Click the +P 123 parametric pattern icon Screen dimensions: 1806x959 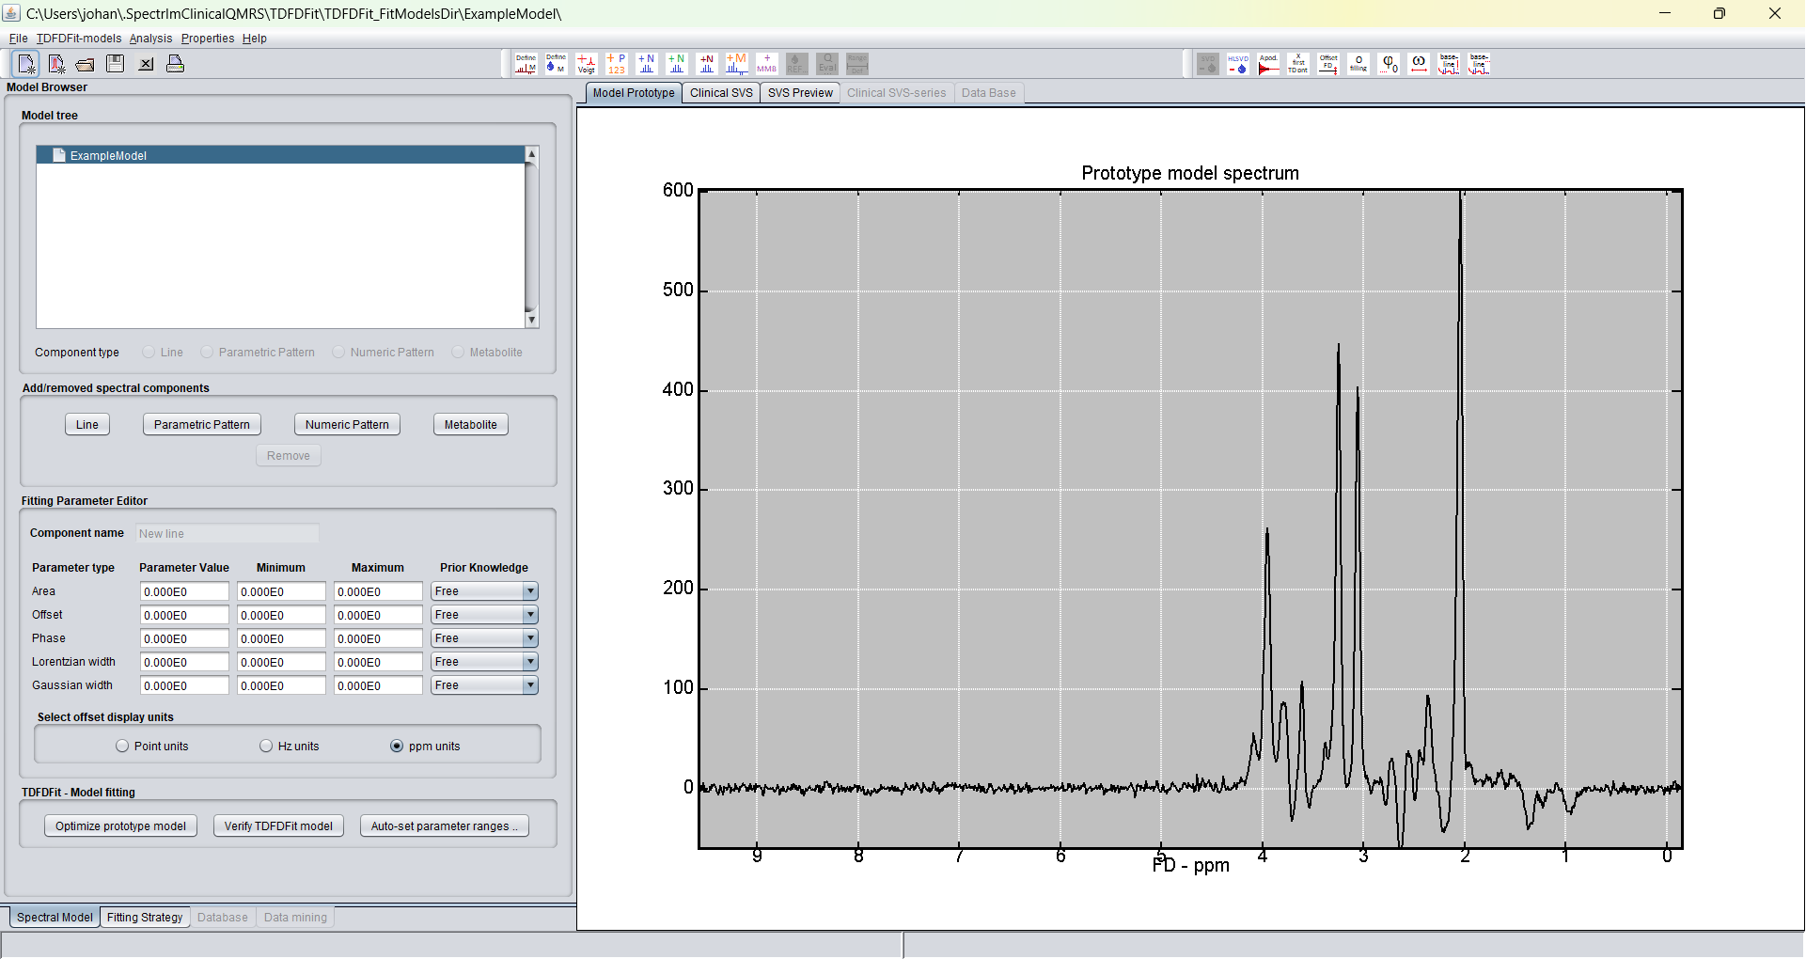[x=616, y=64]
